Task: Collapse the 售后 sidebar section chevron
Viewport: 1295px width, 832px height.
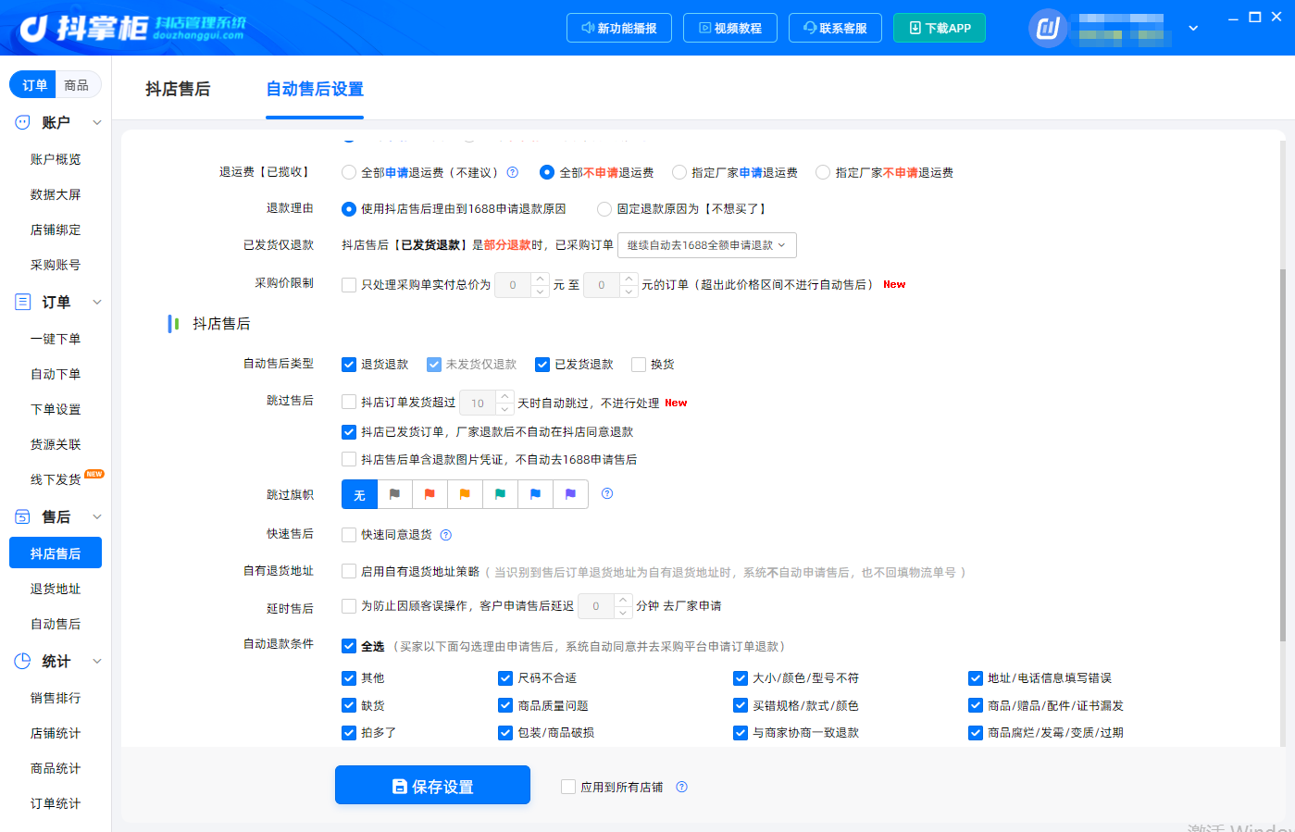Action: (x=97, y=516)
